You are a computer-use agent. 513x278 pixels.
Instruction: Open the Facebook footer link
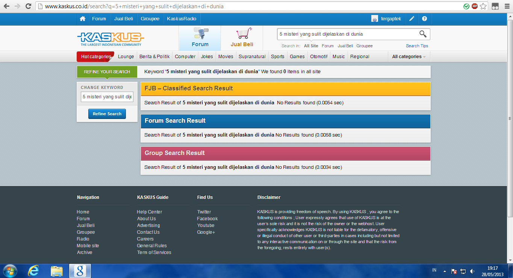(x=207, y=219)
